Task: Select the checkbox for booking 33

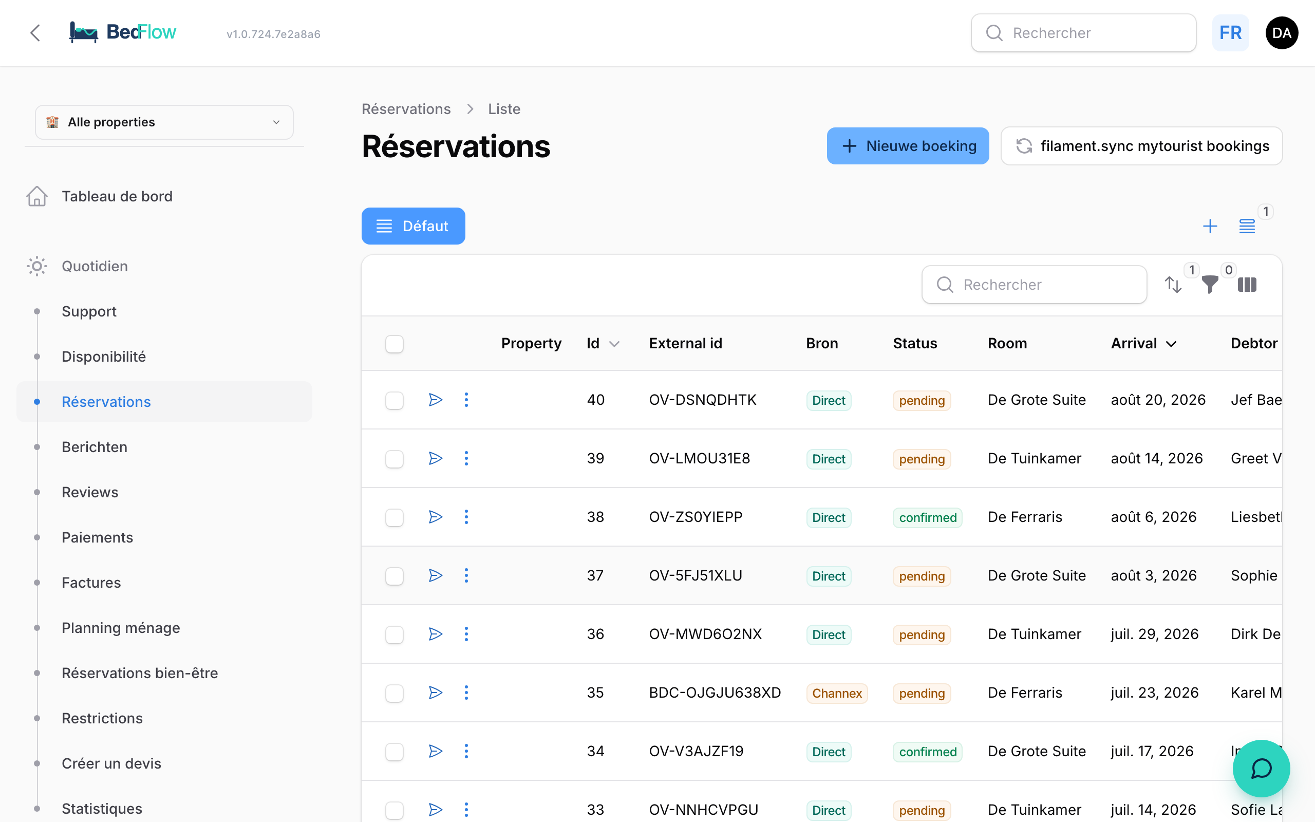Action: (x=394, y=811)
